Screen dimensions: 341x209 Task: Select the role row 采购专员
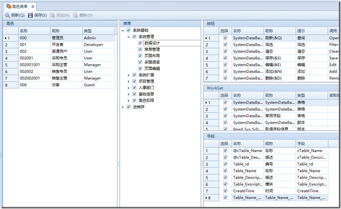point(59,58)
